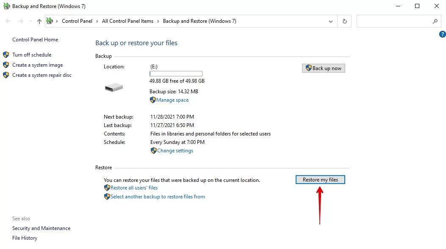
Task: Open Control Panel Home link
Action: pos(35,40)
